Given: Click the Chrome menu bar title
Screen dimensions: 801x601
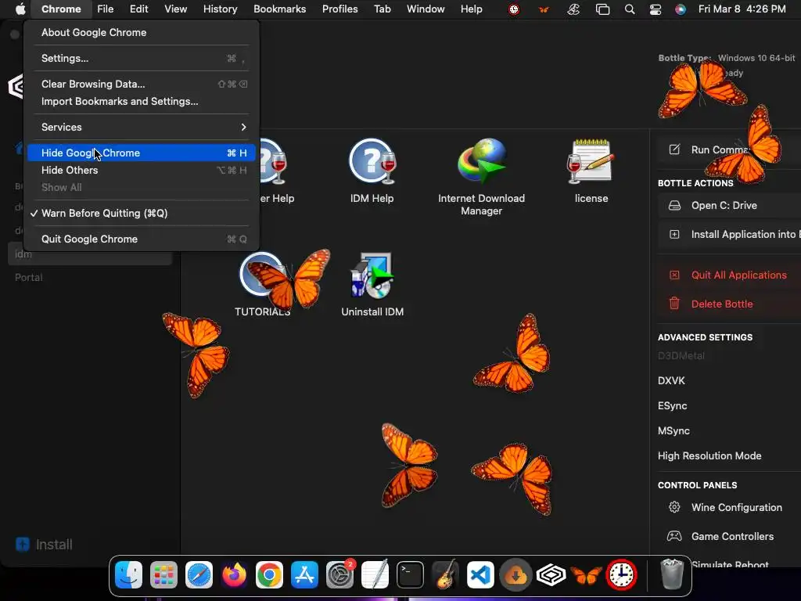Looking at the screenshot, I should [x=61, y=9].
